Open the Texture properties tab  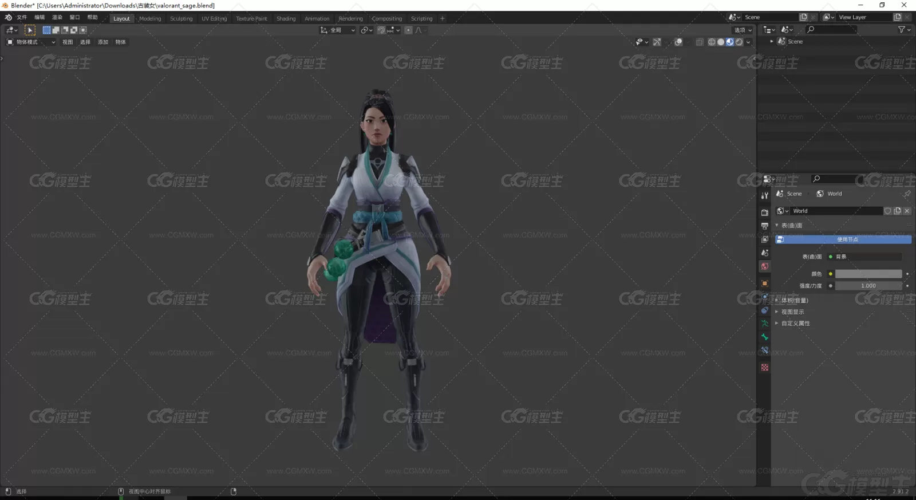(764, 368)
